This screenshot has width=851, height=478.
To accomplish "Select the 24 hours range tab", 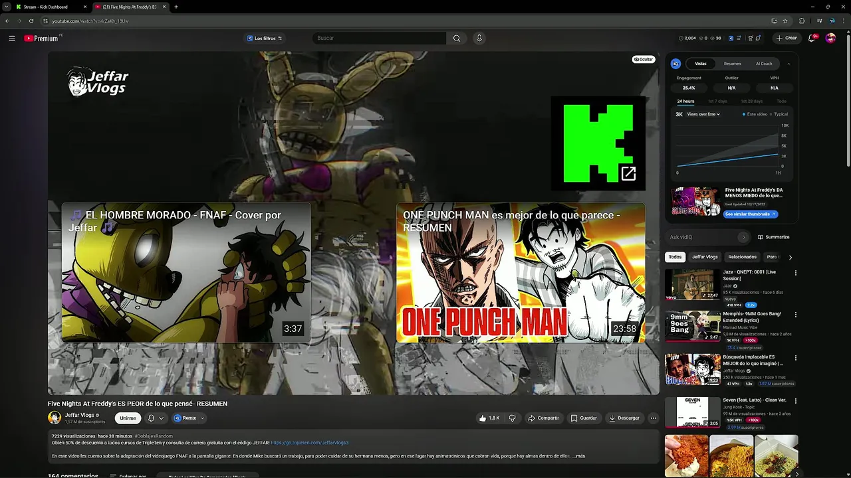I will [x=685, y=102].
